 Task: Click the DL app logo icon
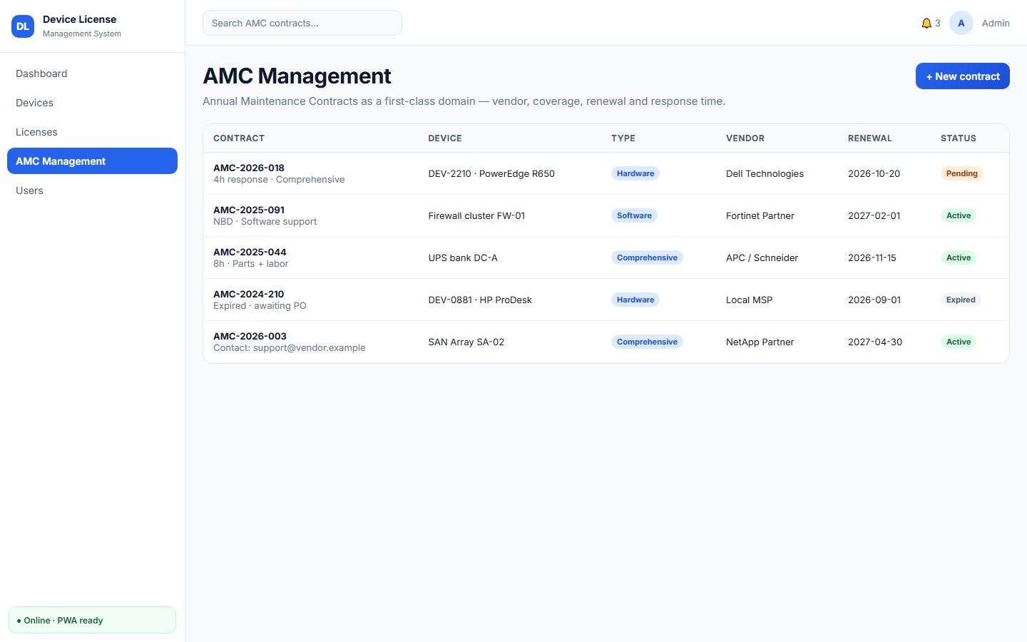(x=23, y=26)
